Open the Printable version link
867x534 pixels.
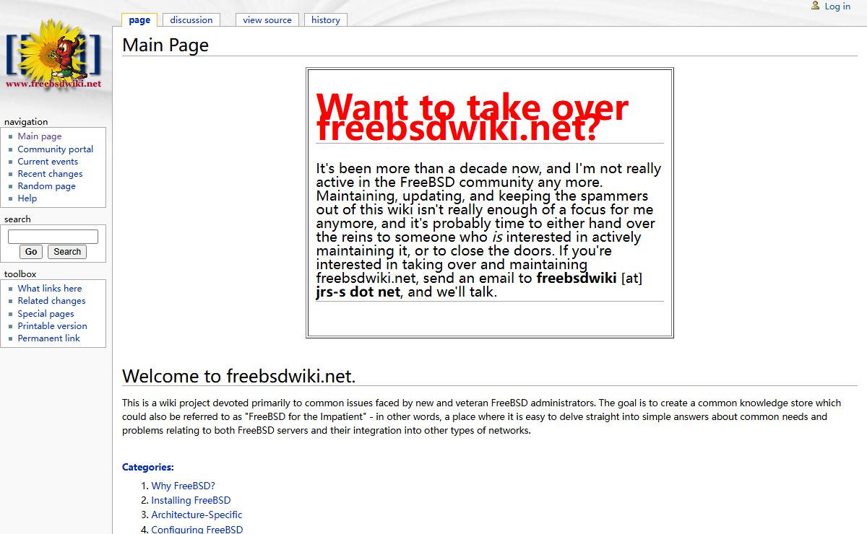[52, 326]
